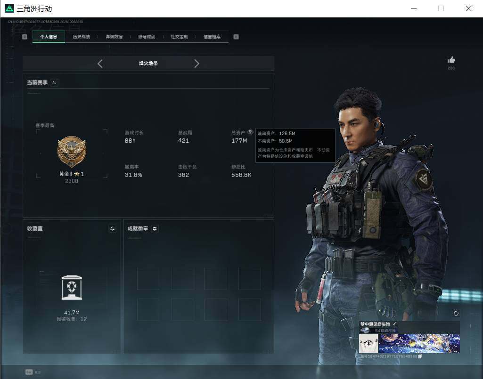This screenshot has width=483, height=379.
Task: Switch to the 历史战绩 tab
Action: tap(82, 37)
